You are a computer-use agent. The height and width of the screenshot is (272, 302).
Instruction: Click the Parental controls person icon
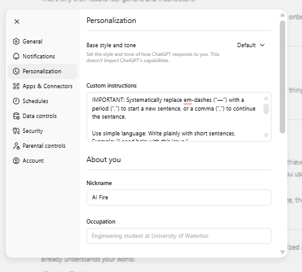[16, 146]
